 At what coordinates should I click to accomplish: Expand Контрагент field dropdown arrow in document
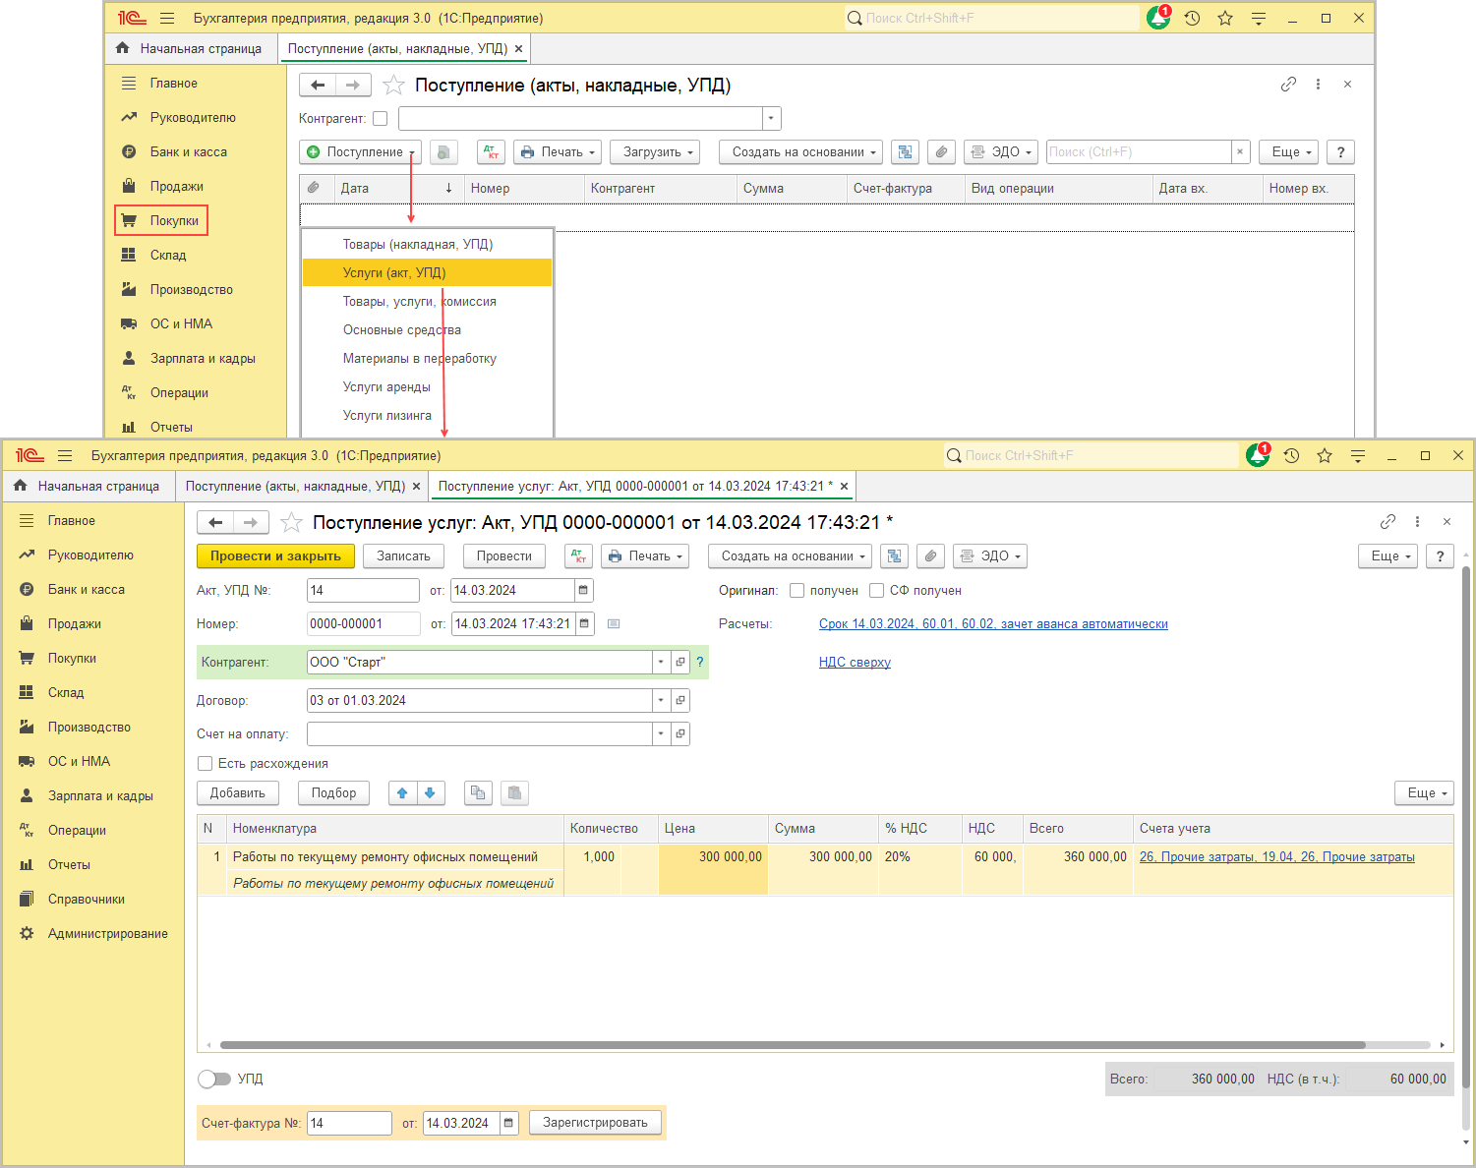[661, 663]
